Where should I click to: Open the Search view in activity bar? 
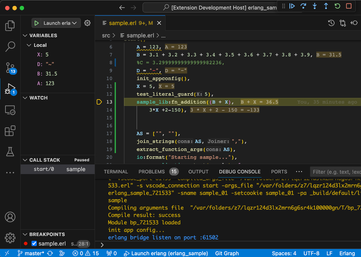tap(10, 46)
